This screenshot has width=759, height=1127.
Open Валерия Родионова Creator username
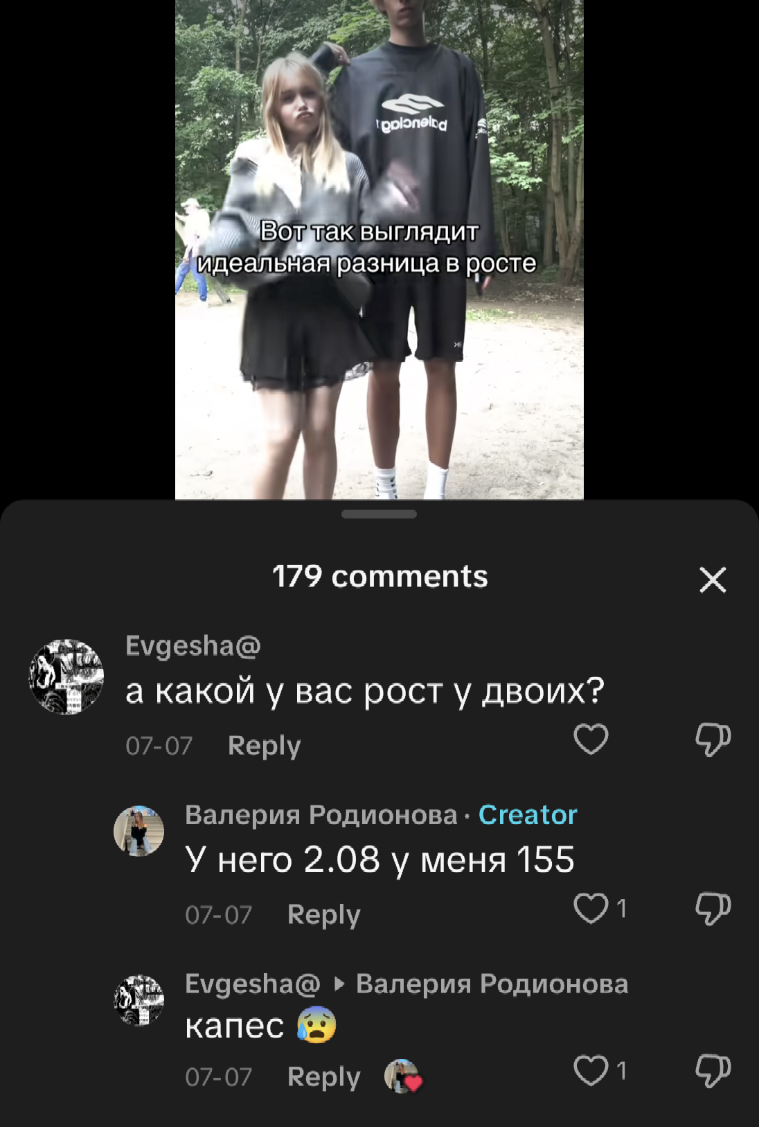321,815
